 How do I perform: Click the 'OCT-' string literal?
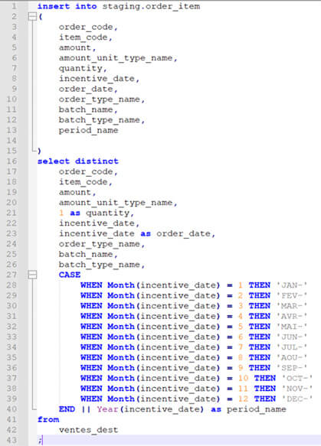297,379
